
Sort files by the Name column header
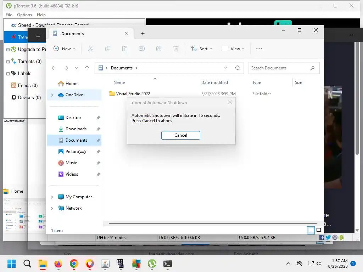(119, 82)
